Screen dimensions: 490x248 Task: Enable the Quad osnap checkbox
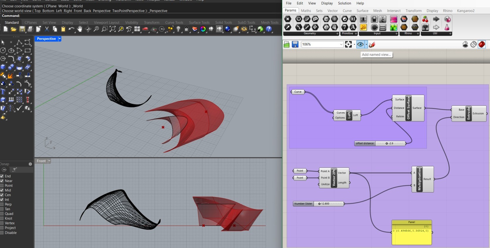tap(2, 214)
